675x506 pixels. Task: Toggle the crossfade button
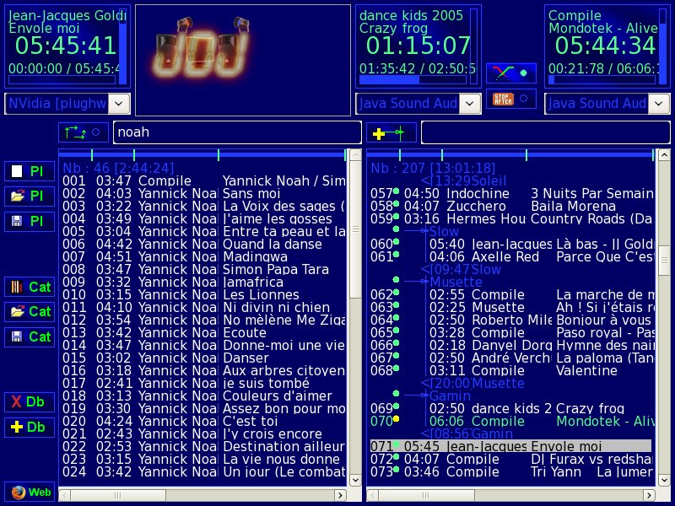[x=511, y=73]
